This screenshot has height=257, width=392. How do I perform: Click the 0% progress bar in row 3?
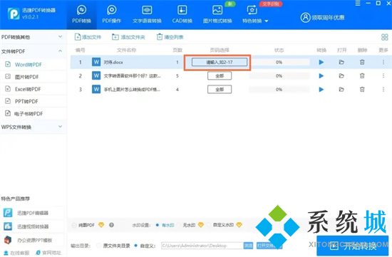point(279,90)
